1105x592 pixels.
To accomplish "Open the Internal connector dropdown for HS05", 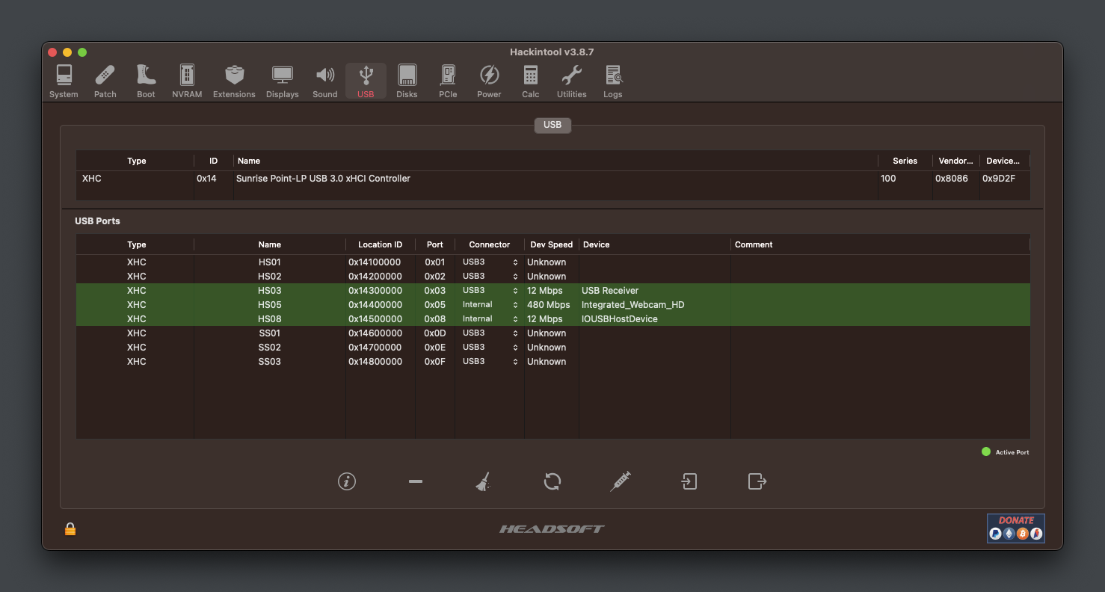I will click(x=490, y=305).
